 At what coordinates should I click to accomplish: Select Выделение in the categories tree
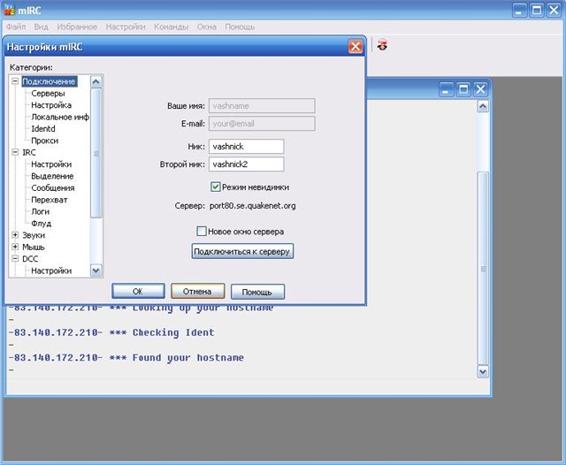[x=52, y=177]
